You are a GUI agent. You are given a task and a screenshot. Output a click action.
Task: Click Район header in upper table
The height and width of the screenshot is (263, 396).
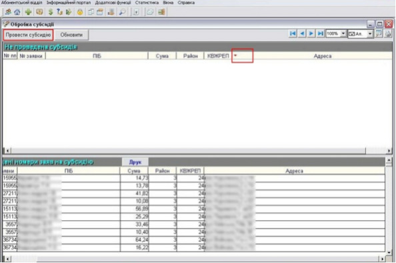[190, 56]
